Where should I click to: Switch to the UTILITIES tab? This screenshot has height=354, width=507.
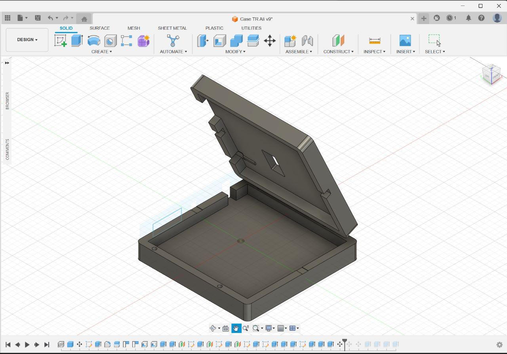(x=252, y=28)
